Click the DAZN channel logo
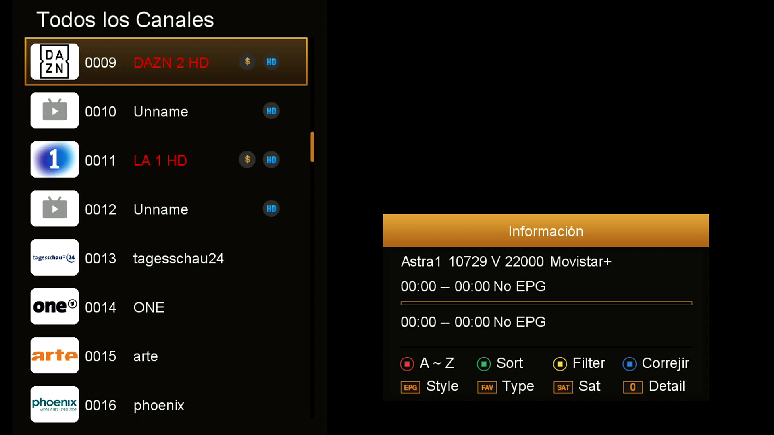 pyautogui.click(x=54, y=62)
